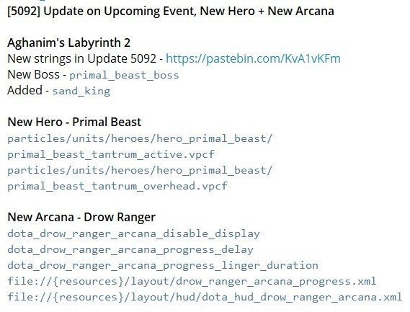Click the primal_beast_boss code text
410x312 pixels.
124,76
